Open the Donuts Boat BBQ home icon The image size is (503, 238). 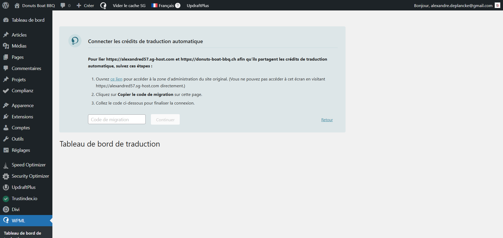[17, 5]
